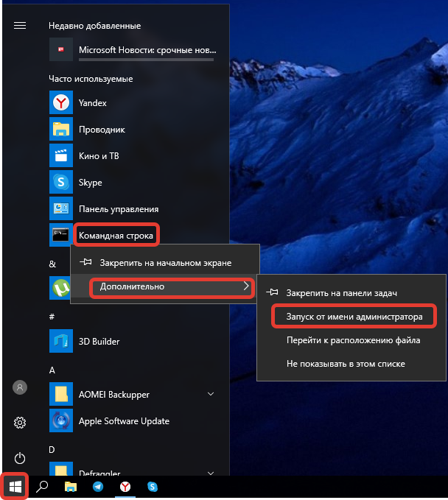Click the Панель управления icon
Viewport: 448px width, 500px height.
click(x=61, y=208)
